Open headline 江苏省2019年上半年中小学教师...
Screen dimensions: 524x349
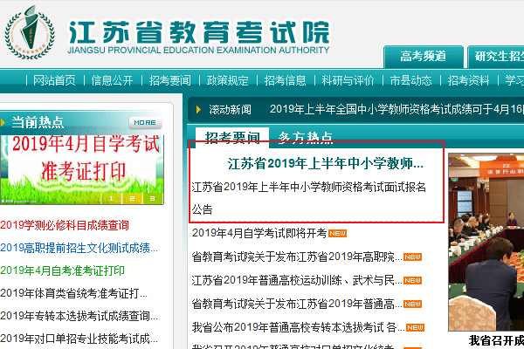[x=326, y=164]
